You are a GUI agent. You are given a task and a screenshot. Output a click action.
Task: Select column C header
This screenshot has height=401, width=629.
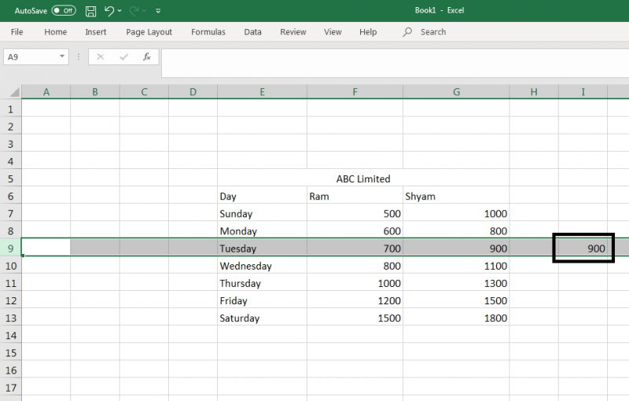[144, 92]
